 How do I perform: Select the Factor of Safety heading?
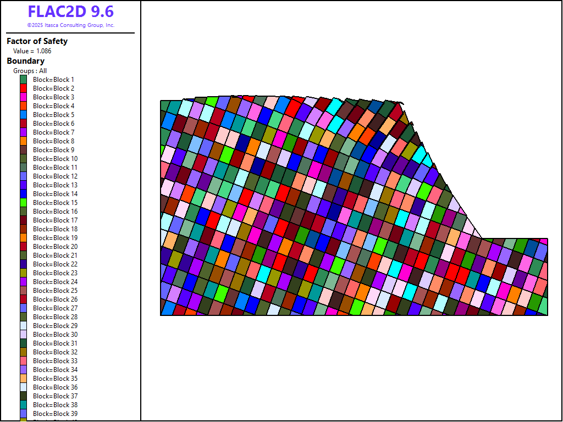click(x=37, y=41)
